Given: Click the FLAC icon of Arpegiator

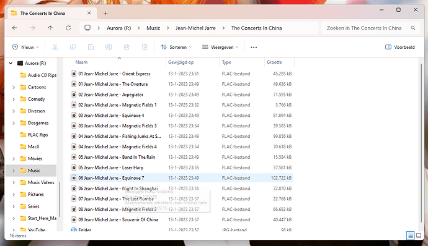Looking at the screenshot, I should coord(74,95).
